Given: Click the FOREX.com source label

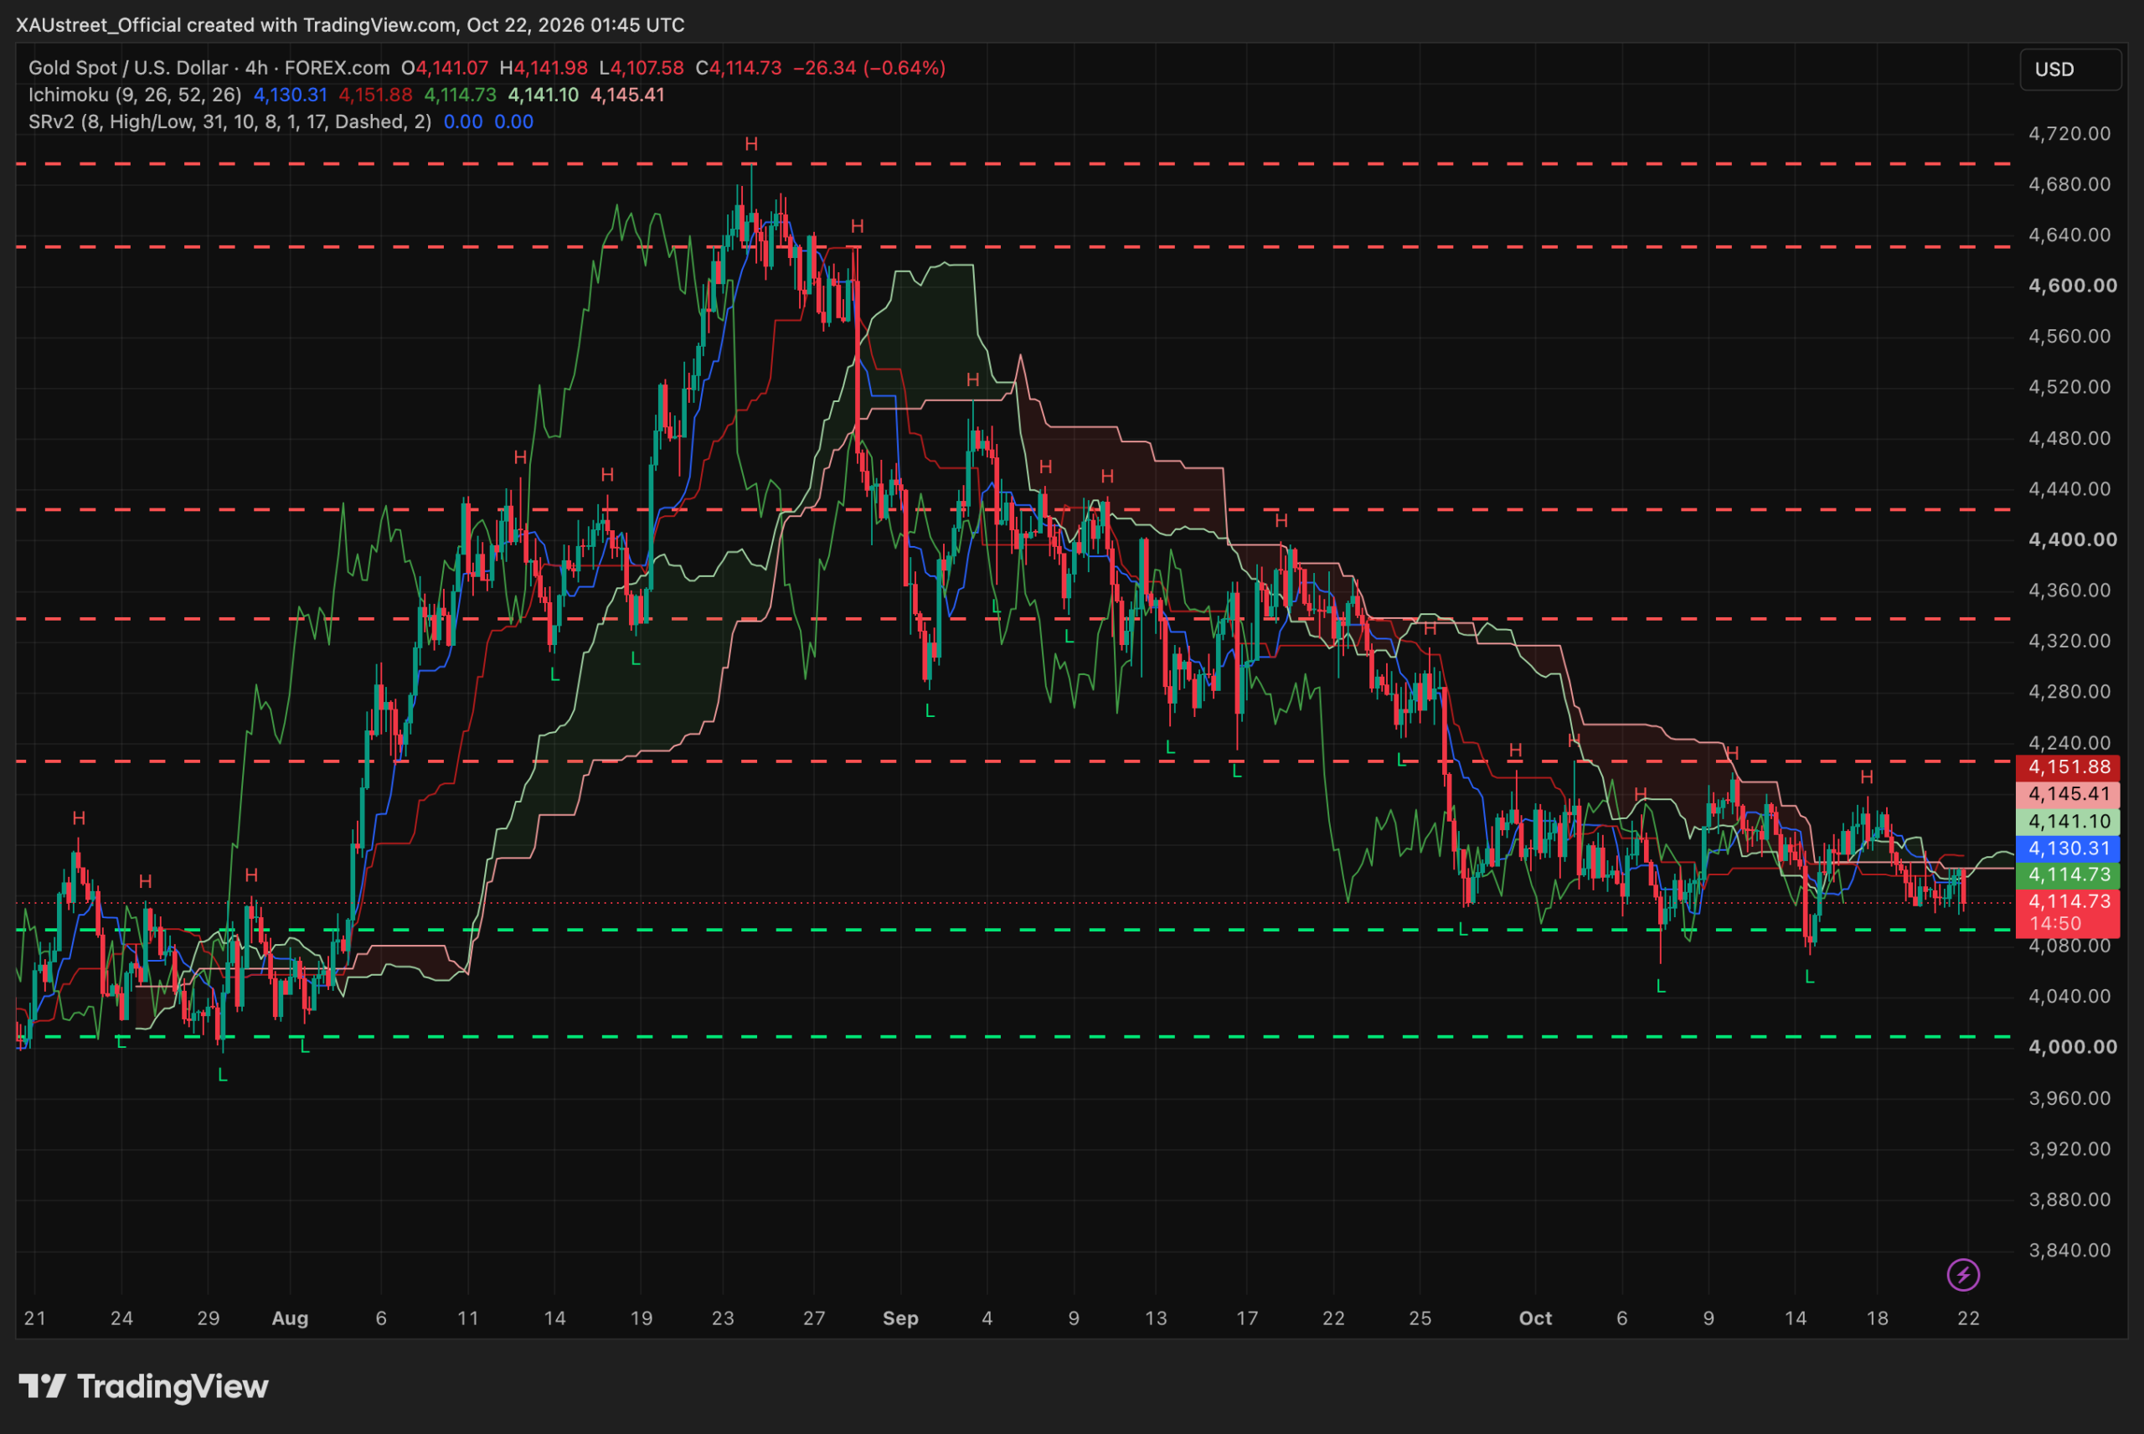Looking at the screenshot, I should point(337,68).
